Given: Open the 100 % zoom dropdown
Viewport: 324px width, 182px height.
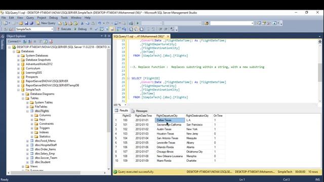Looking at the screenshot, I should [x=125, y=105].
